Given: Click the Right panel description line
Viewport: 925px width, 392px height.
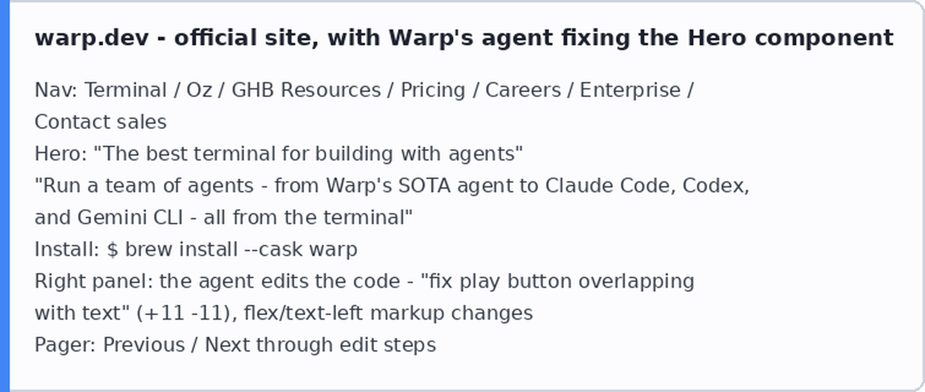Looking at the screenshot, I should pyautogui.click(x=364, y=281).
